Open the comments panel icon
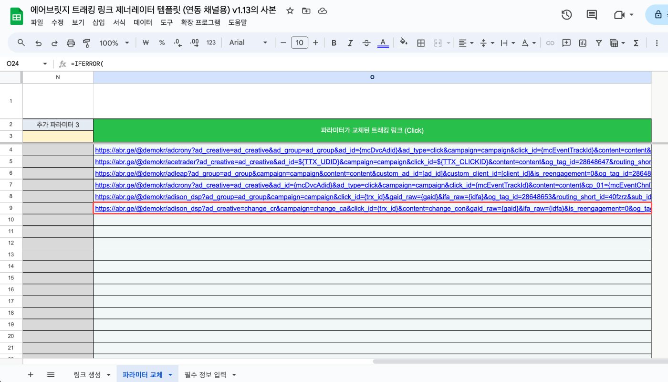Image resolution: width=668 pixels, height=382 pixels. point(592,15)
